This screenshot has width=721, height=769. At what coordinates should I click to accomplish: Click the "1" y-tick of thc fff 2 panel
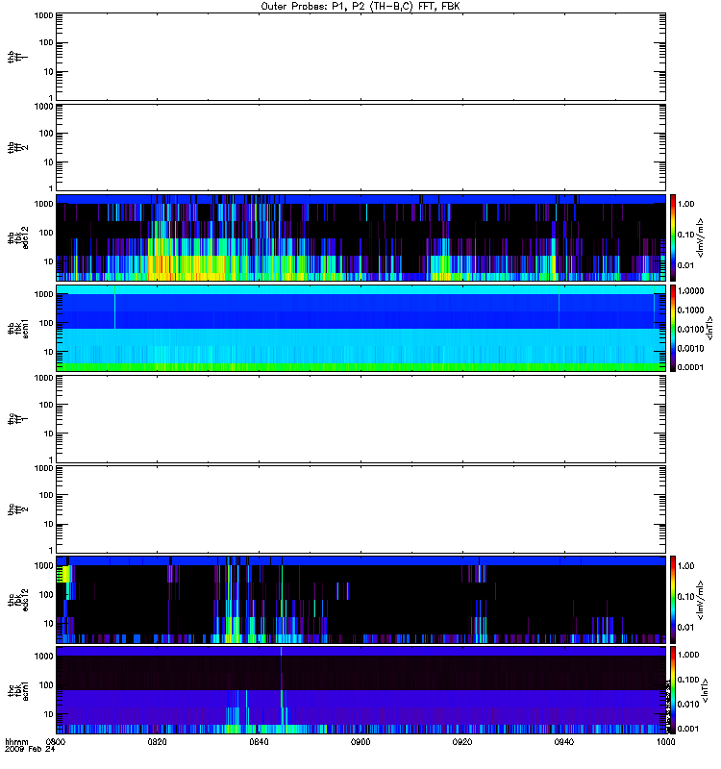tap(51, 550)
